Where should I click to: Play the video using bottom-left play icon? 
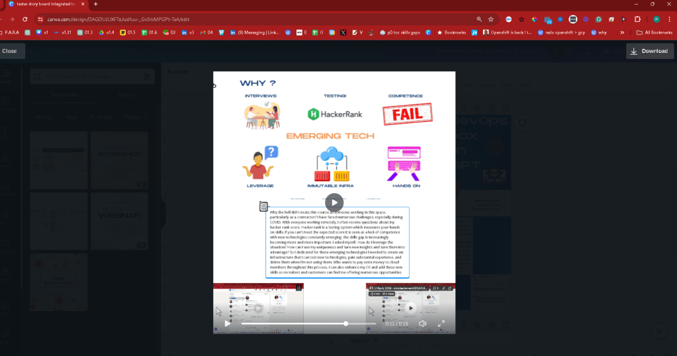point(228,324)
